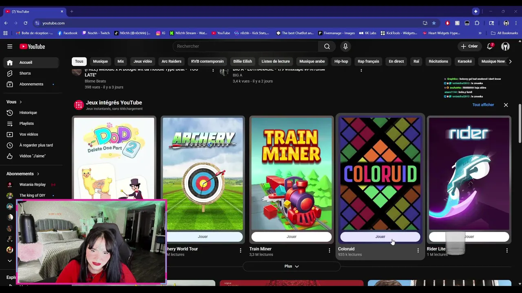Open the Rider game thumbnail
522x293 pixels.
[x=469, y=174]
